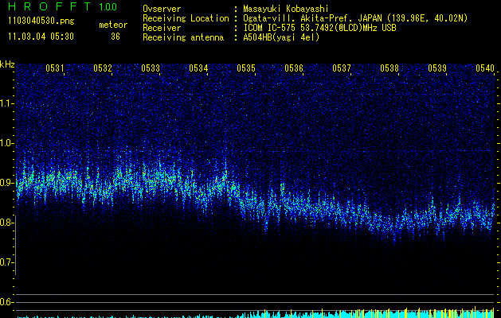Select the 0540 time marker
Image resolution: width=501 pixels, height=318 pixels.
(485, 68)
